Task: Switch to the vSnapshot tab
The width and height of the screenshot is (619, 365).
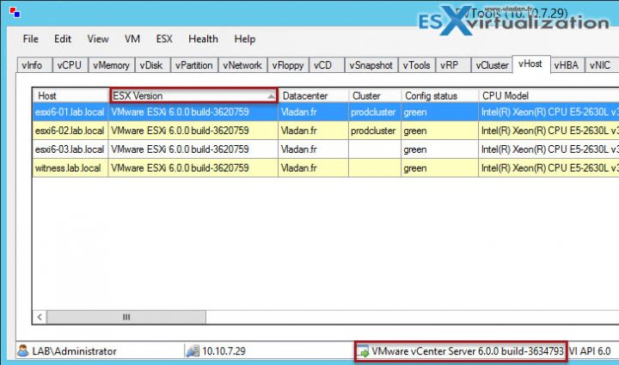Action: (371, 65)
